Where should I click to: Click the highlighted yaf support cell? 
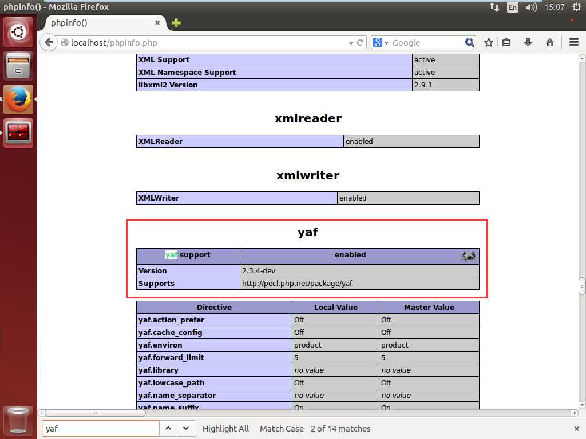pyautogui.click(x=188, y=256)
